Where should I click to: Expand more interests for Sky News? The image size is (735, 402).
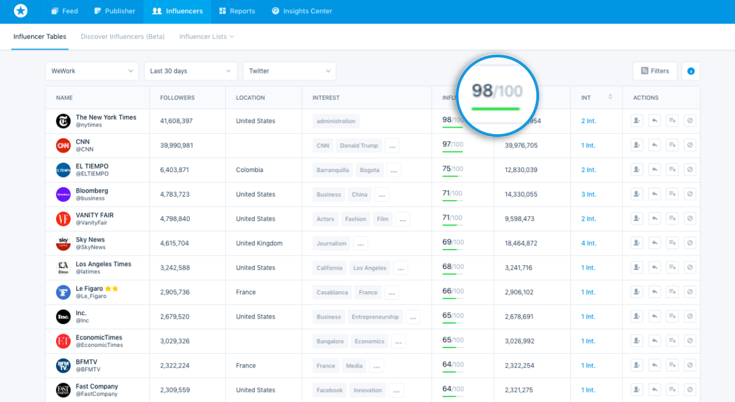(361, 244)
